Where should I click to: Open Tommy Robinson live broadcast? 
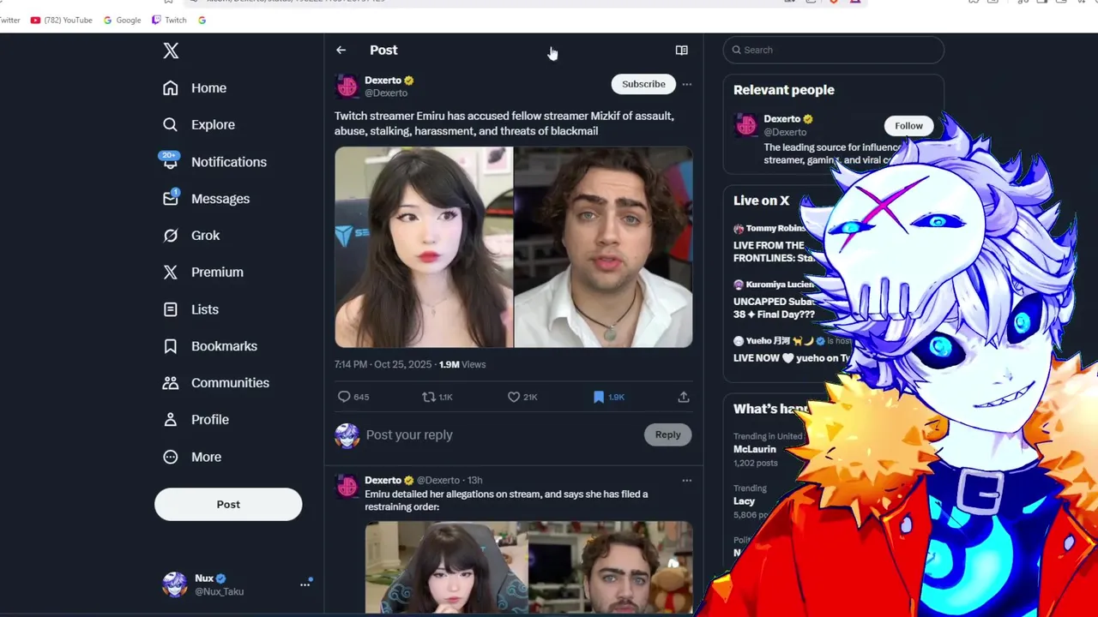pyautogui.click(x=775, y=243)
